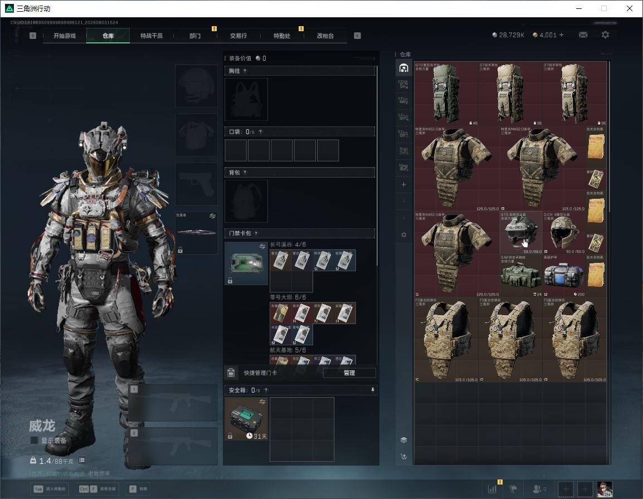Select the DICH-9 helmet in warehouse
The width and height of the screenshot is (643, 499).
coord(564,232)
